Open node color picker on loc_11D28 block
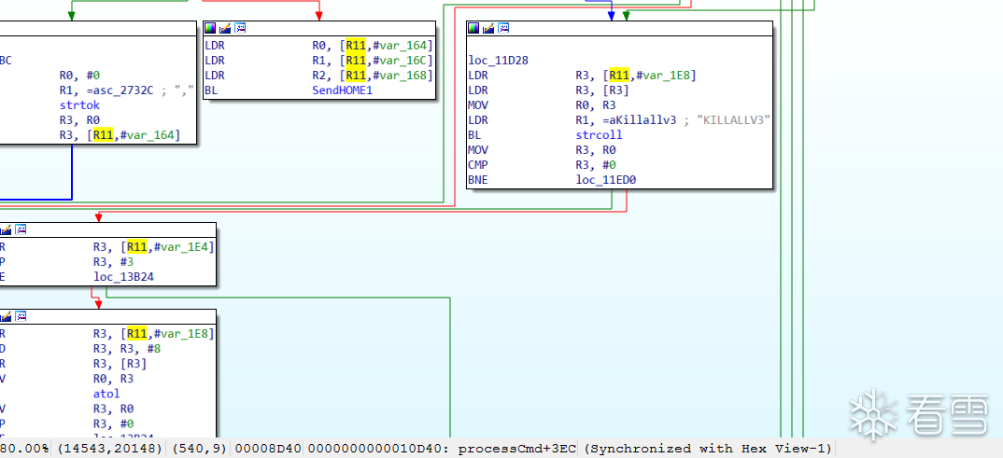 [x=473, y=28]
